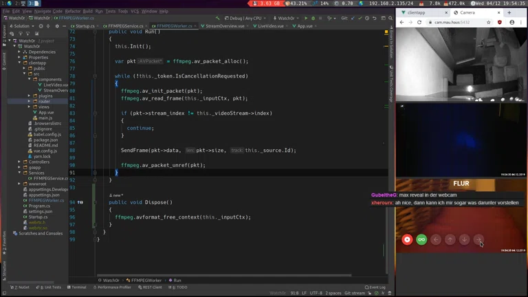Reload the browser page

click(419, 22)
